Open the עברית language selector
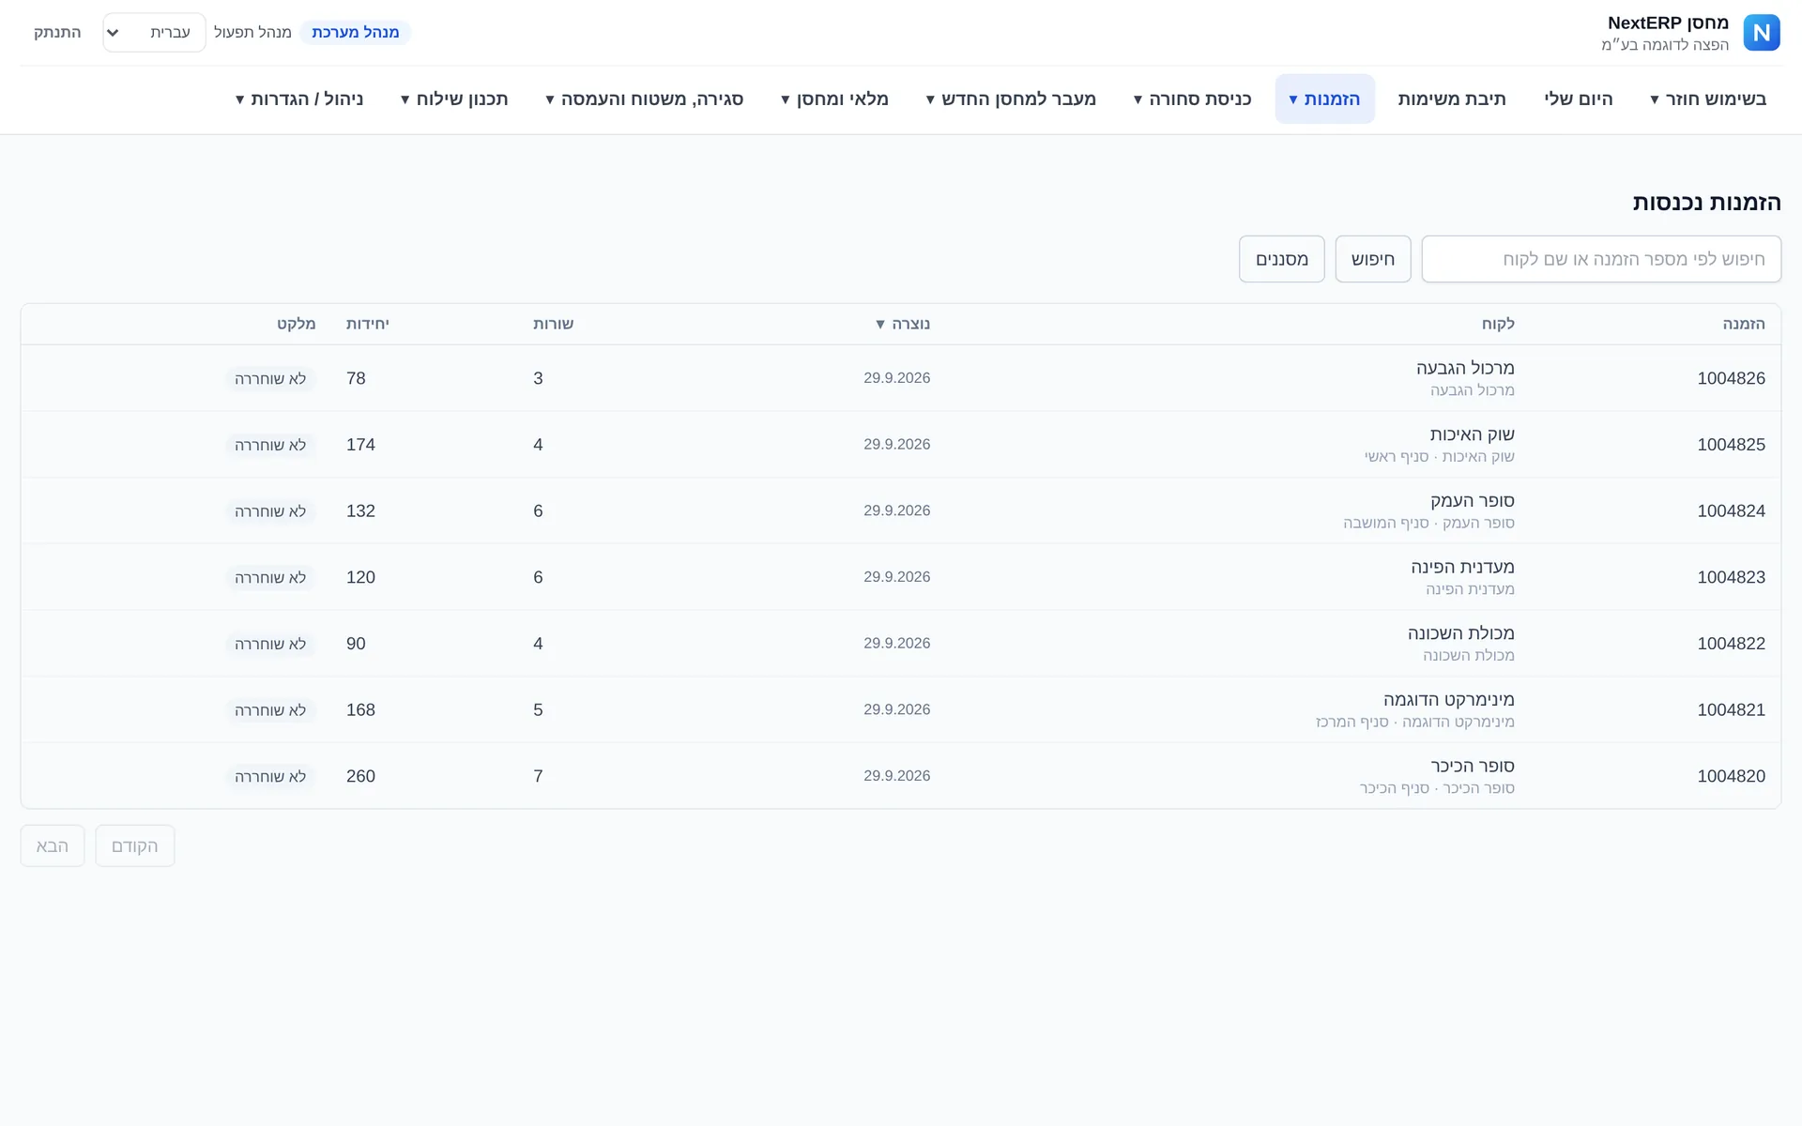1802x1126 pixels. 154,32
